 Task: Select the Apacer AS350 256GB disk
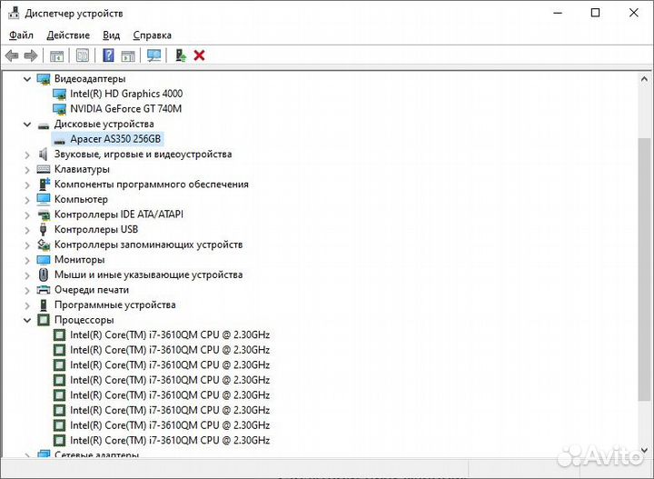[115, 139]
